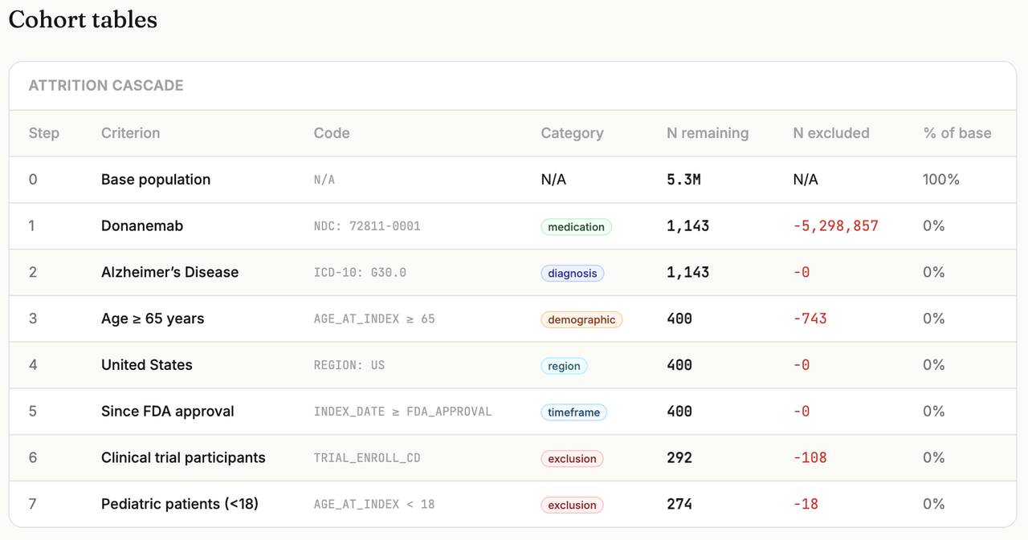Click the Criterion column header

(130, 133)
